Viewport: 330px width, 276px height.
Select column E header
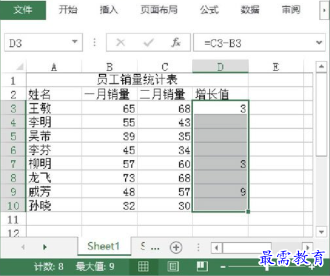276,67
